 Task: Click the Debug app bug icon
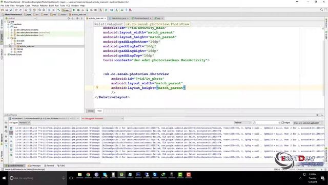pyautogui.click(x=78, y=10)
